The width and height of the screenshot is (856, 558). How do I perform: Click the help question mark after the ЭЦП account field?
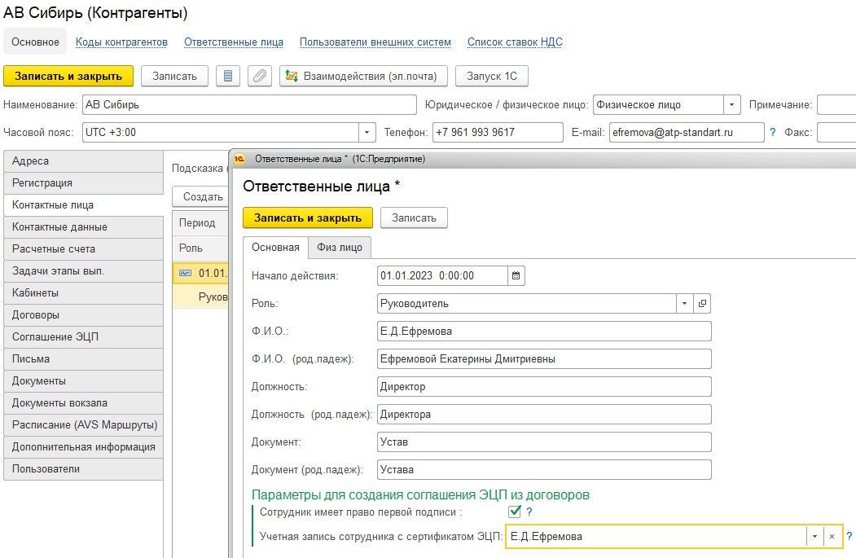tap(849, 537)
